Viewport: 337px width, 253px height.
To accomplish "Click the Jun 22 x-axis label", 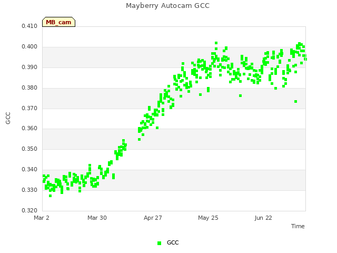I will [x=263, y=218].
